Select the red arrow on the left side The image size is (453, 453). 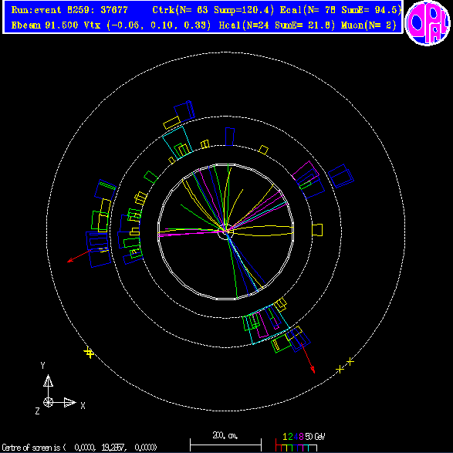(79, 256)
